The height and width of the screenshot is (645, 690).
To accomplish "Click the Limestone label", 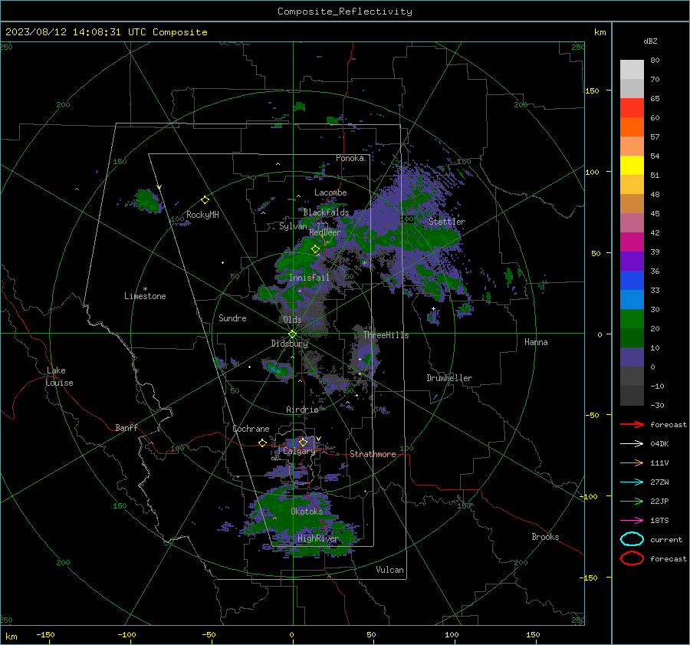I will [145, 296].
